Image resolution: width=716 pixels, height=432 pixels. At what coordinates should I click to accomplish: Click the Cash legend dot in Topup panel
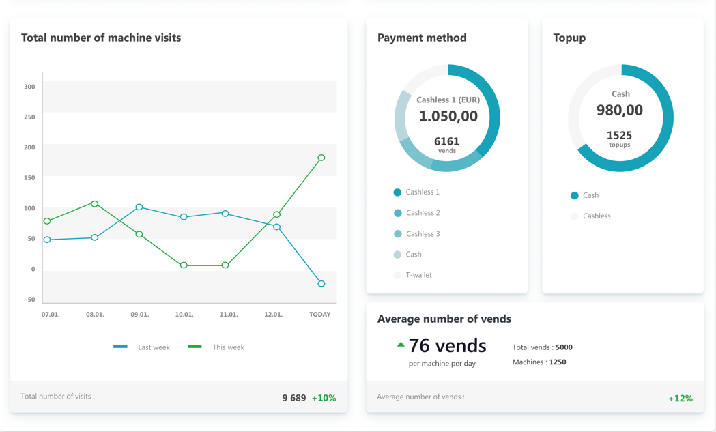[x=575, y=195]
